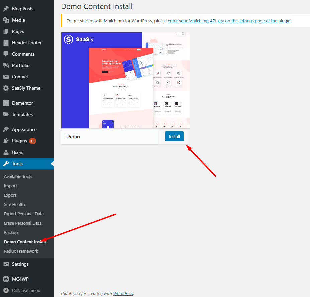
Task: Open Demo Content Install submenu item
Action: 25,242
